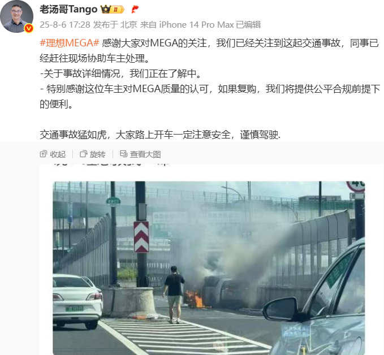
Task: Click the red koi fish icon
Action: (x=135, y=9)
